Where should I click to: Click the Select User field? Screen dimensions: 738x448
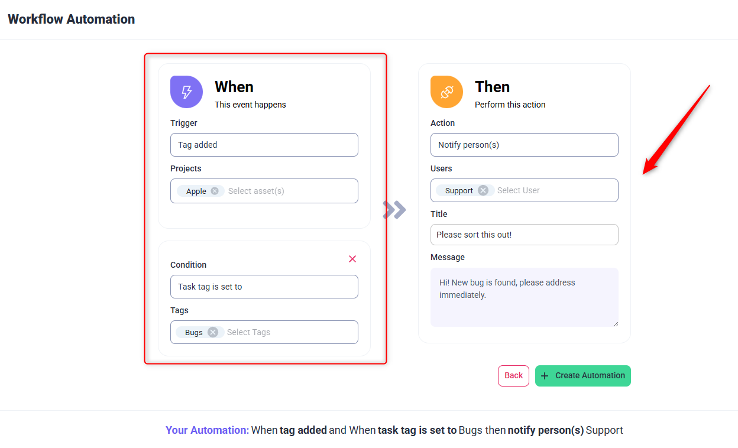click(553, 190)
